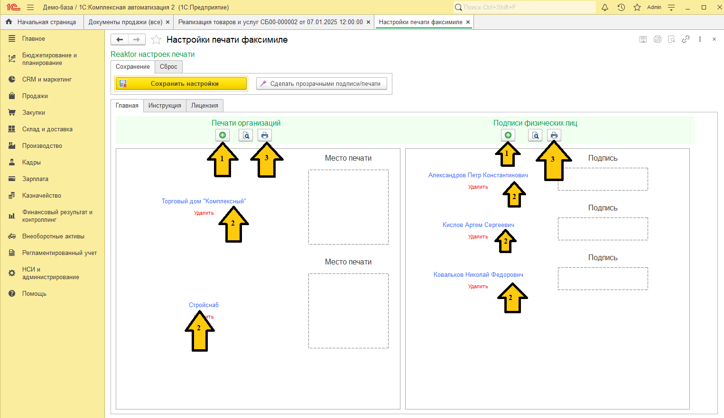Open the main hamburger menu in the title bar
The image size is (724, 418).
(x=30, y=7)
